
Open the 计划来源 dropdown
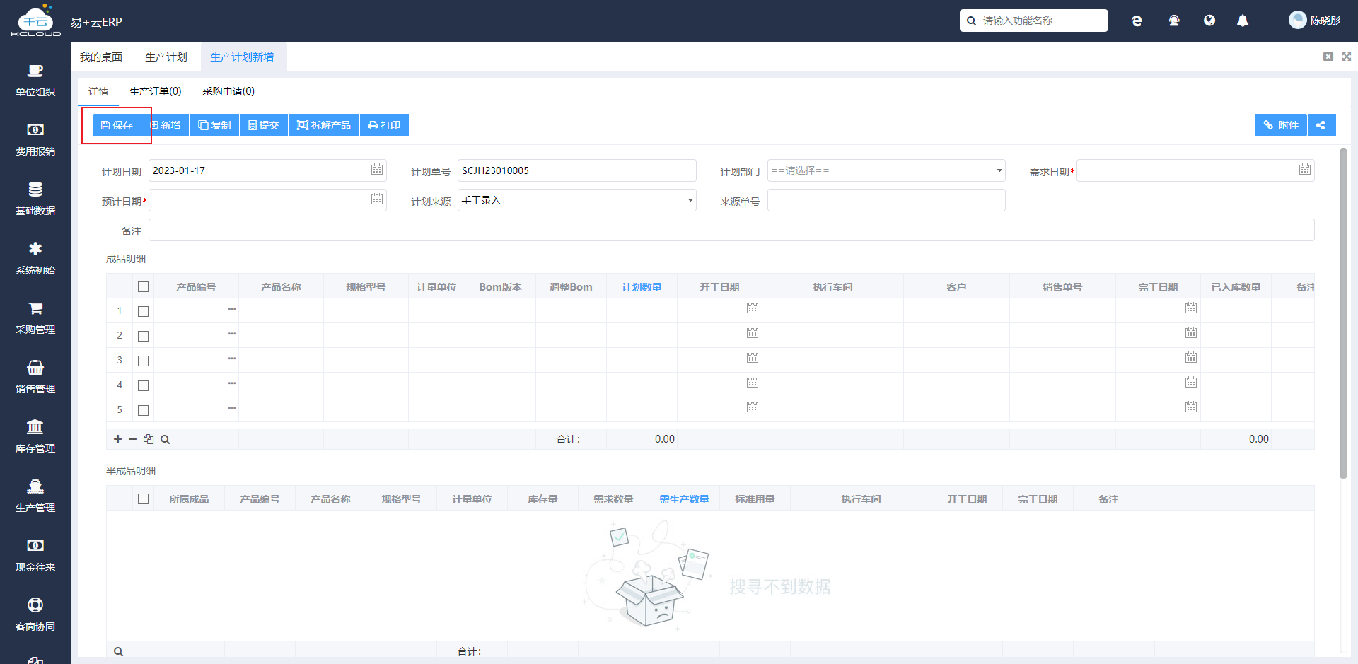[x=577, y=200]
